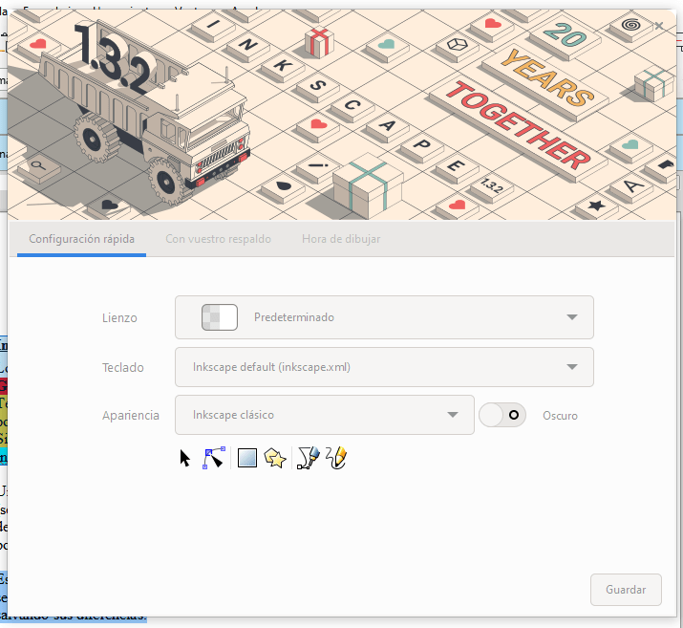Viewport: 683px width, 628px height.
Task: Click the Apariencia field label
Action: point(131,416)
